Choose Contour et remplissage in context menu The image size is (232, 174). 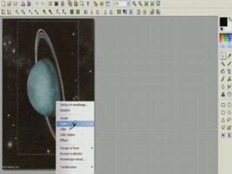(75, 105)
